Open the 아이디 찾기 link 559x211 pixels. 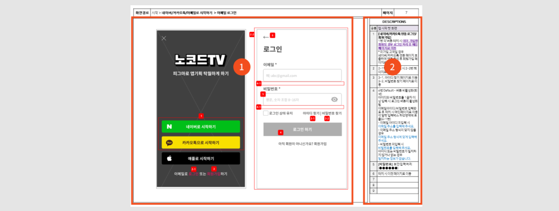[311, 113]
